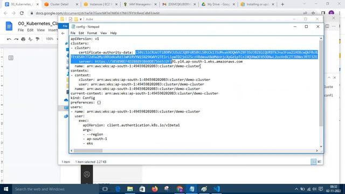Go back in Chrome browser
Screen dimensions: 345x194
pos(6,13)
